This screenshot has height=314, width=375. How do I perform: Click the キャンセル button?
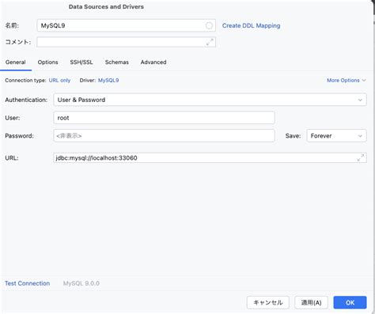268,302
